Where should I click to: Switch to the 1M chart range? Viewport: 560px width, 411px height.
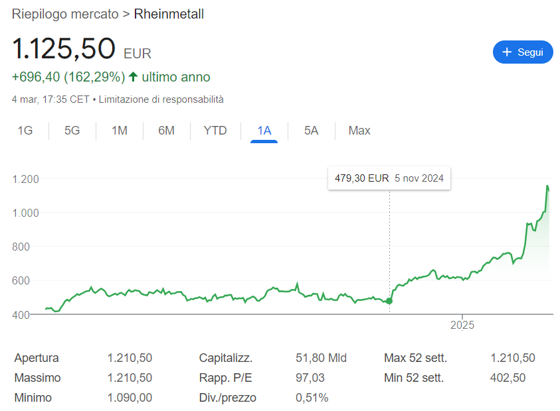click(x=120, y=131)
